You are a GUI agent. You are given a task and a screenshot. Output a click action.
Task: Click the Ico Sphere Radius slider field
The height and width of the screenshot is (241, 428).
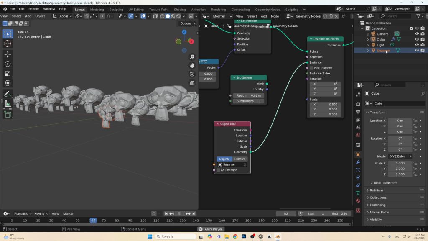pos(248,96)
